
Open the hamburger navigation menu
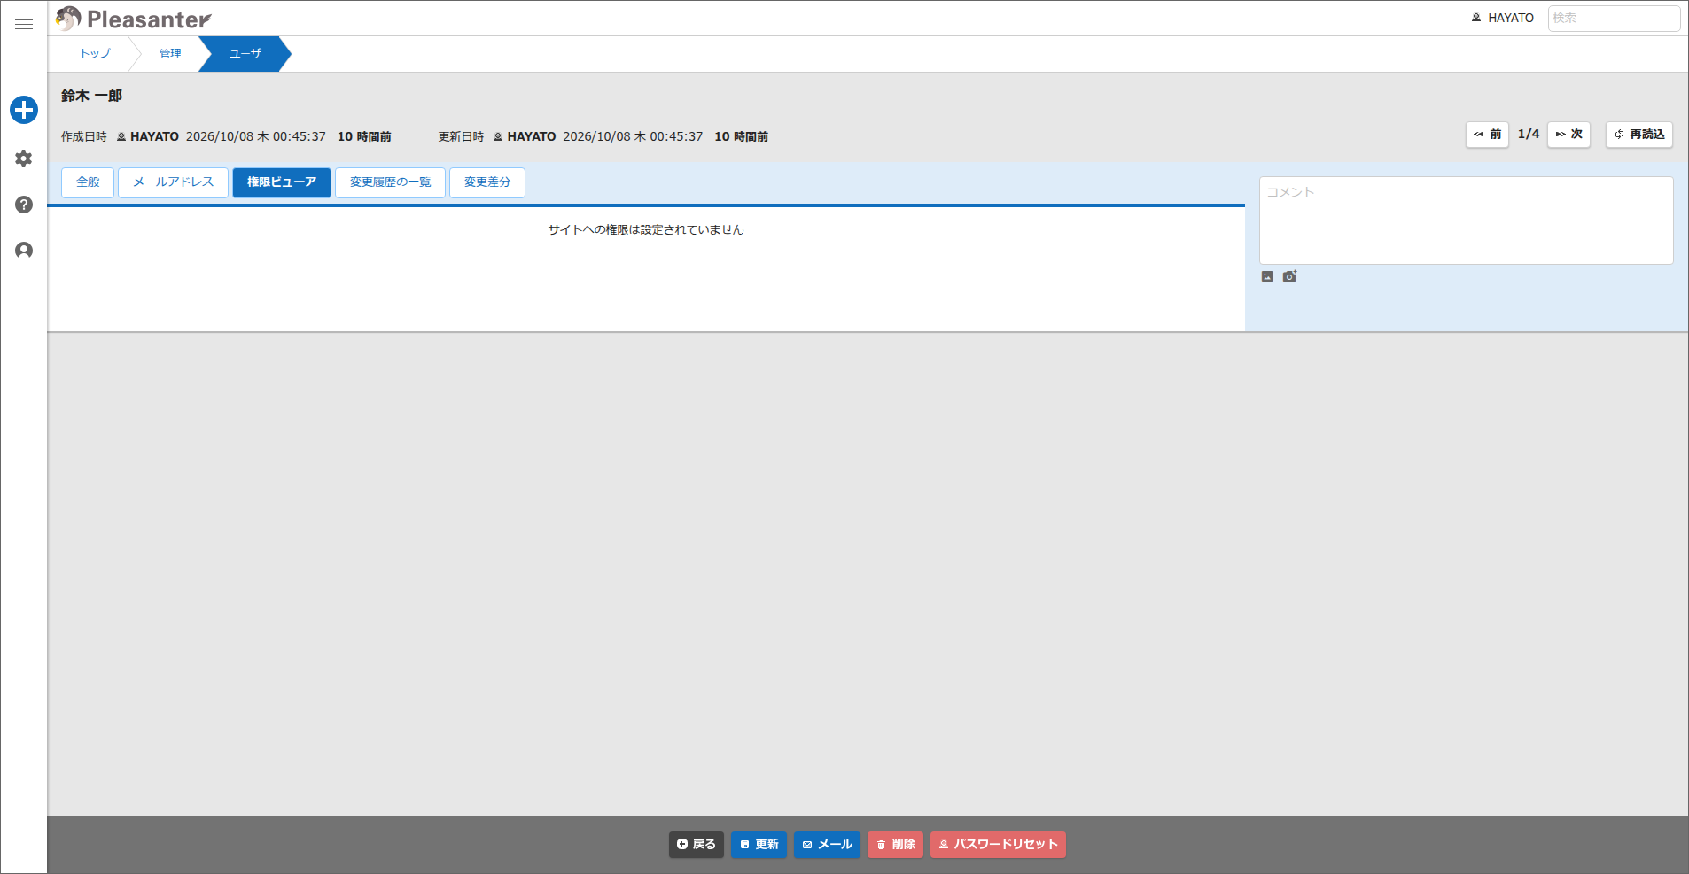coord(24,24)
